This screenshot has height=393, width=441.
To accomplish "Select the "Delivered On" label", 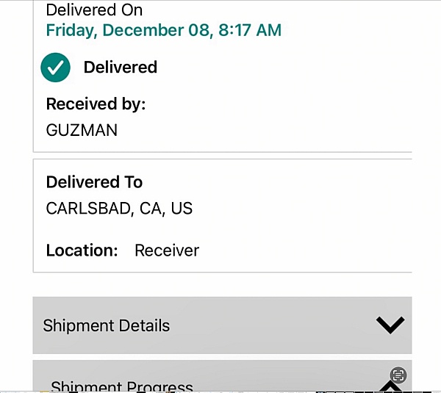I will (94, 10).
